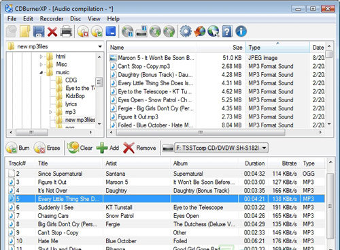Select track 6 Suddenly I See

pyautogui.click(x=166, y=207)
